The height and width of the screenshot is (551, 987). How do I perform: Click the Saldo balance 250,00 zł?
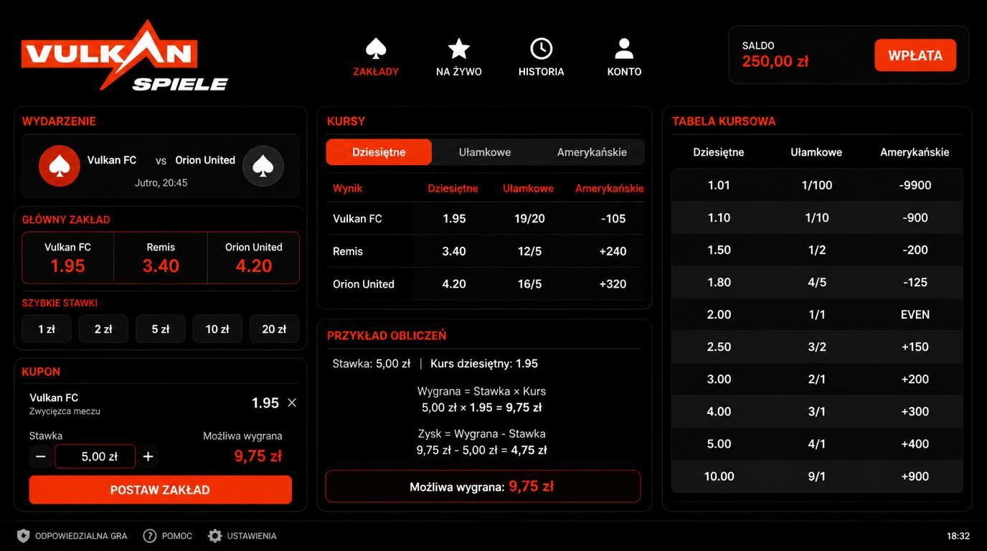pyautogui.click(x=775, y=61)
